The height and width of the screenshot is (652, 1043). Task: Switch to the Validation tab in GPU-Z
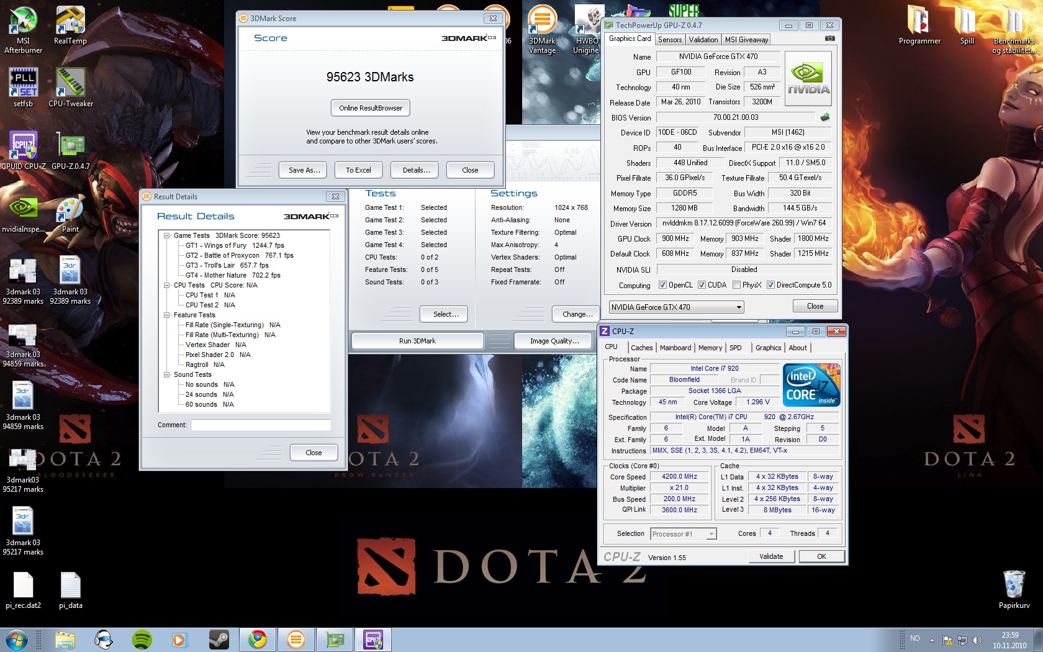(x=703, y=39)
